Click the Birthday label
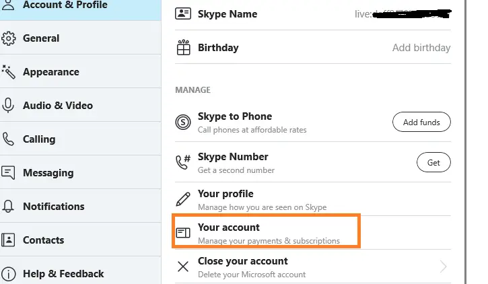This screenshot has height=284, width=488. coord(218,48)
